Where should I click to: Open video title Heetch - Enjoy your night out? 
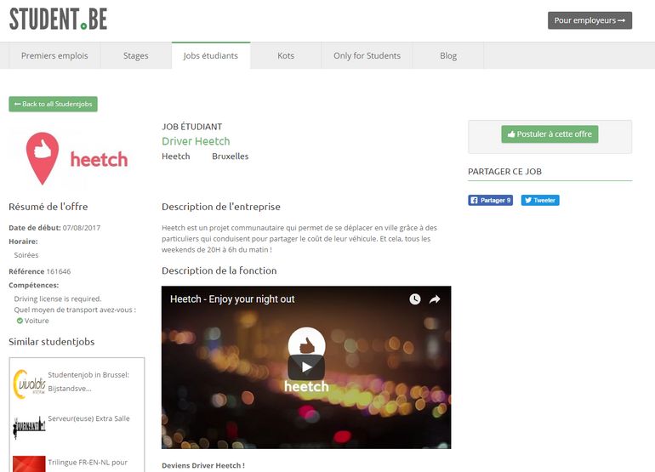[232, 299]
